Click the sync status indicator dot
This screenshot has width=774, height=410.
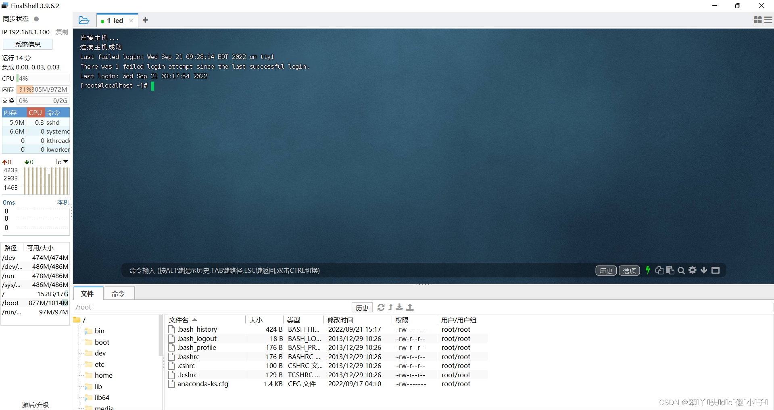pos(36,19)
